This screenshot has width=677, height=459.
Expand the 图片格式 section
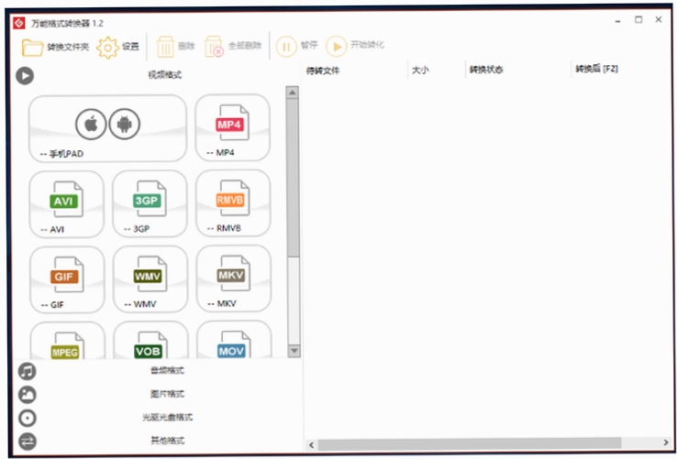(x=167, y=394)
